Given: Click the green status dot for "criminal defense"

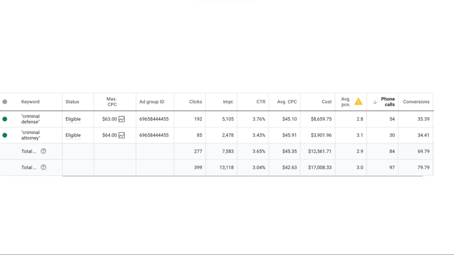Looking at the screenshot, I should [5, 119].
